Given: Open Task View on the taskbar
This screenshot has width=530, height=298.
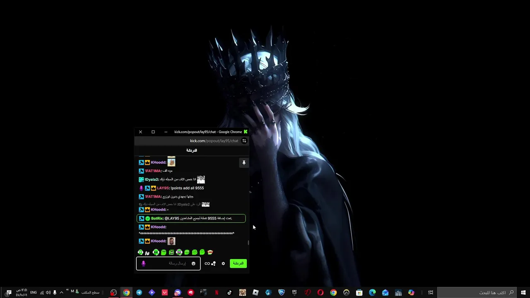Looking at the screenshot, I should pyautogui.click(x=431, y=293).
